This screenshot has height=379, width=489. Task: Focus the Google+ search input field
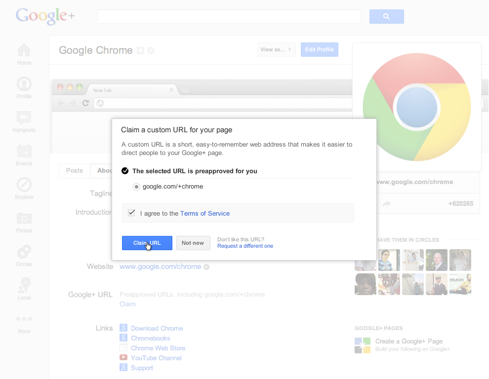point(229,16)
